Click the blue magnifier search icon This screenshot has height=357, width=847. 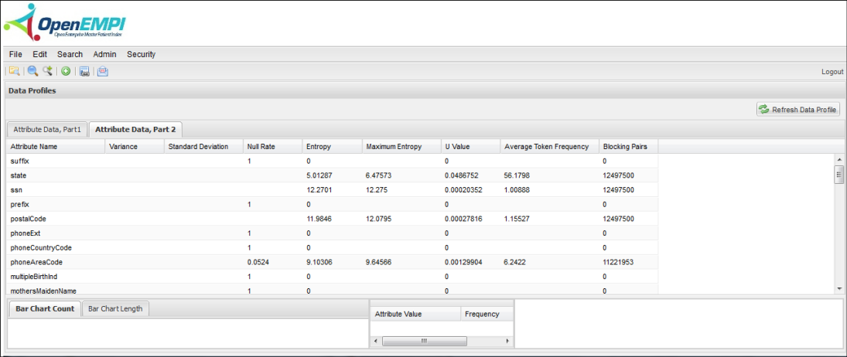pyautogui.click(x=32, y=71)
